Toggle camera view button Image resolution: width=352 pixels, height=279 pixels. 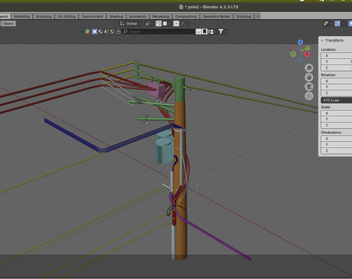coord(309,87)
